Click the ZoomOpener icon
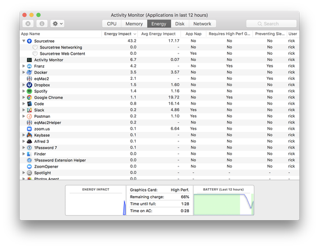319x248 pixels. [x=29, y=166]
